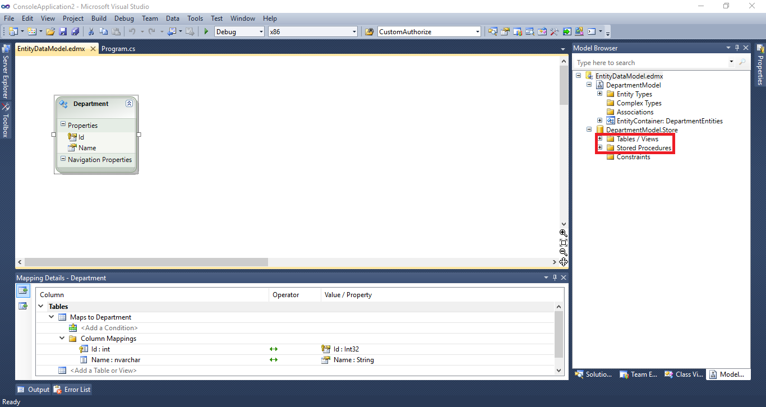Click the Zoom to Fit diagram icon
This screenshot has height=407, width=766.
coord(563,243)
